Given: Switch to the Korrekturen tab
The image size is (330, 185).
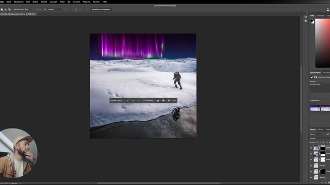Looking at the screenshot, I should pyautogui.click(x=326, y=72).
